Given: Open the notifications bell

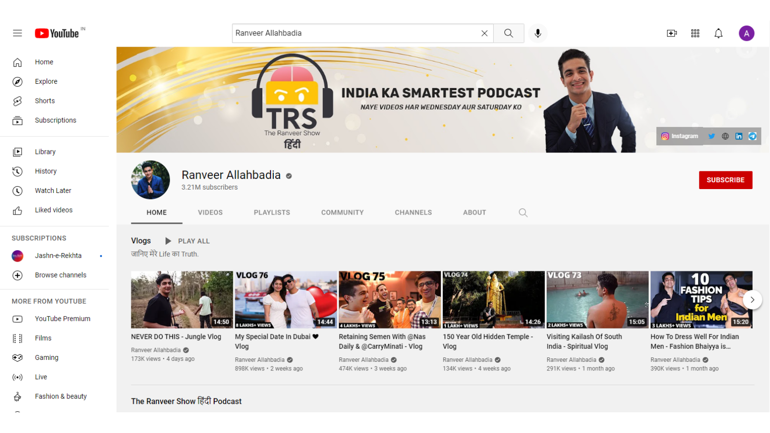Looking at the screenshot, I should [719, 33].
